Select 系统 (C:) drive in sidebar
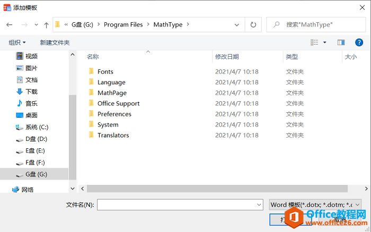The width and height of the screenshot is (371, 232). coord(37,127)
